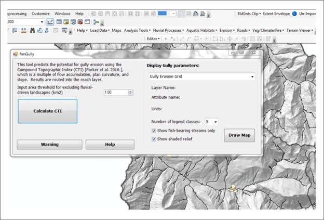324x220 pixels.
Task: Click the Warning button
Action: coord(49,144)
